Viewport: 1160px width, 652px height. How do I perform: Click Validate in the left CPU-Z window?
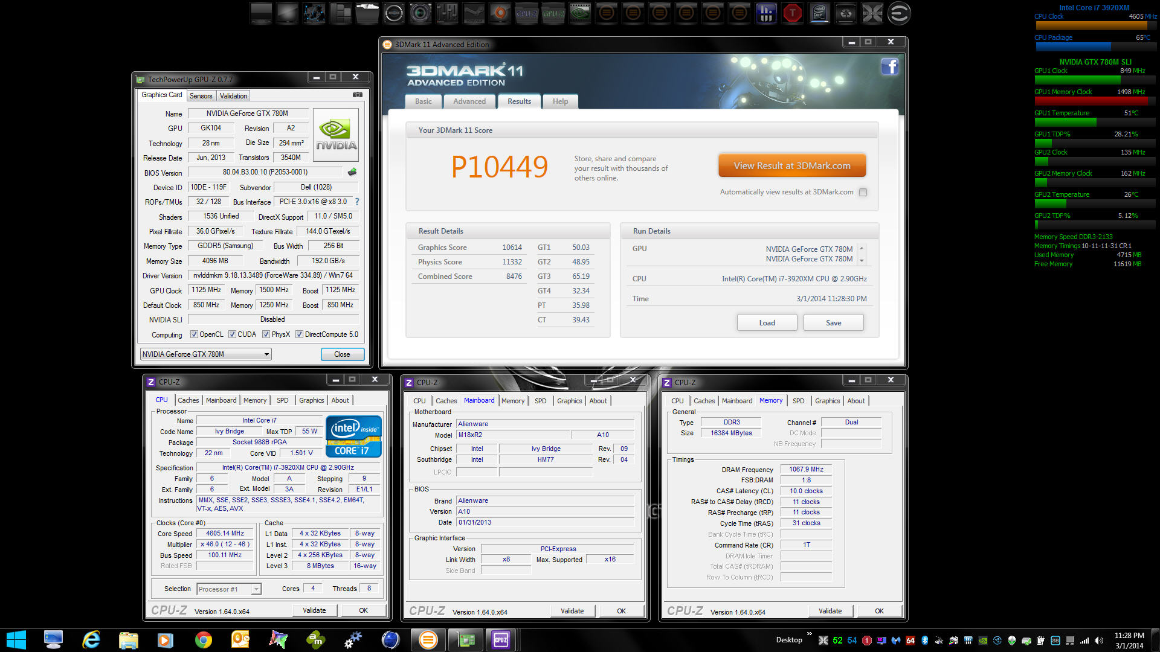pos(314,610)
